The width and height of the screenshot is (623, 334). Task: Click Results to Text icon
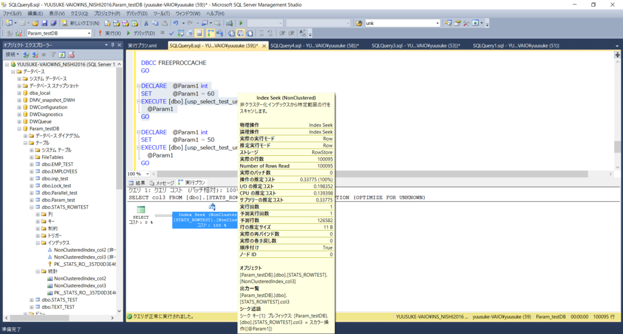231,33
